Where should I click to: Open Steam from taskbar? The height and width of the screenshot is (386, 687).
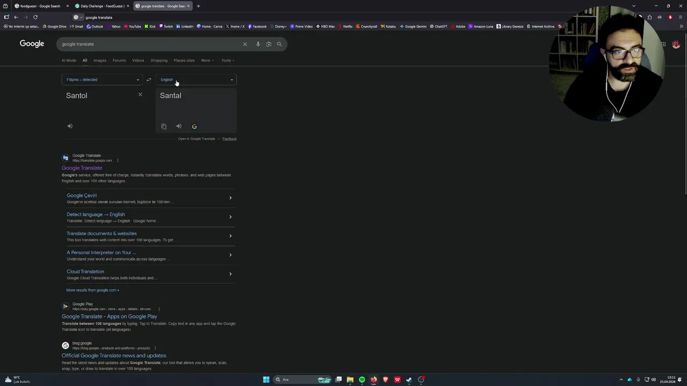(409, 380)
